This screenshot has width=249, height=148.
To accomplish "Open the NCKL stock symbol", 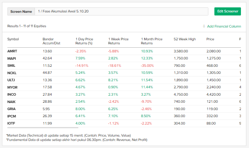I will click(12, 73).
